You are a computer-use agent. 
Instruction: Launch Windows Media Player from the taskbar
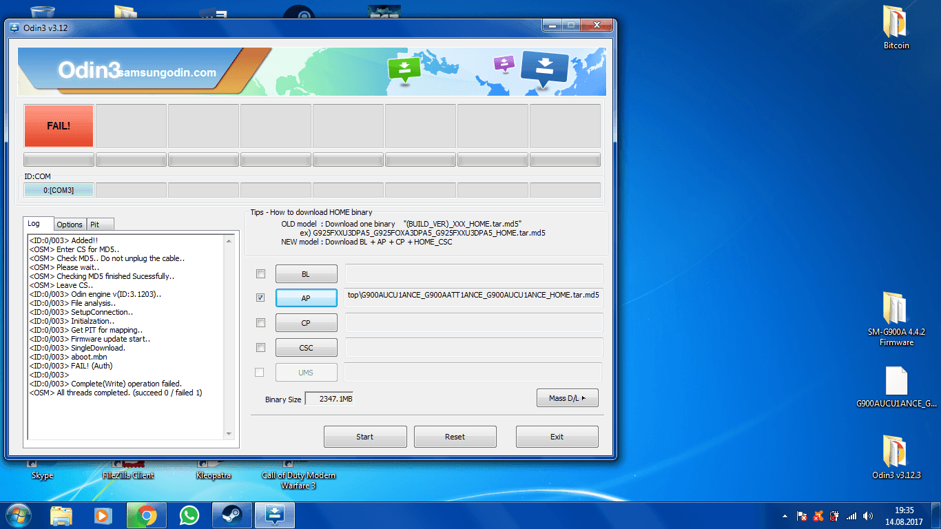coord(102,515)
